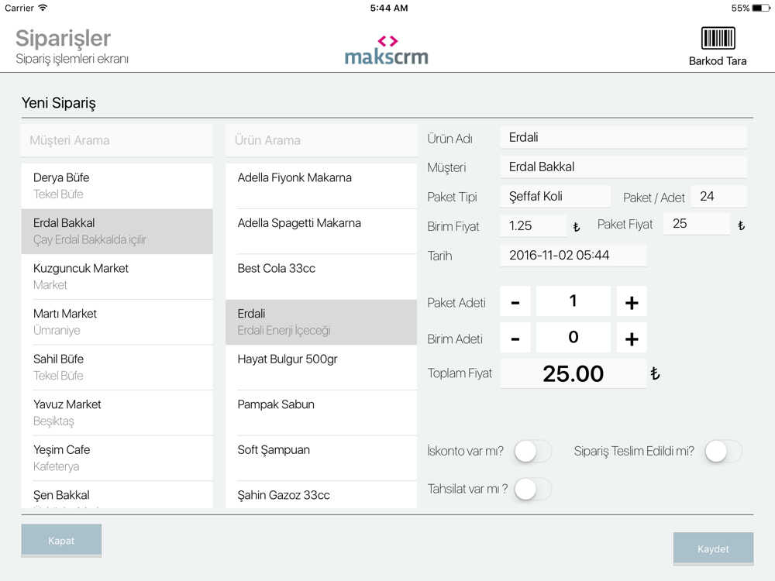This screenshot has width=775, height=581.
Task: Increase Paket Adeti with plus button
Action: 631,301
